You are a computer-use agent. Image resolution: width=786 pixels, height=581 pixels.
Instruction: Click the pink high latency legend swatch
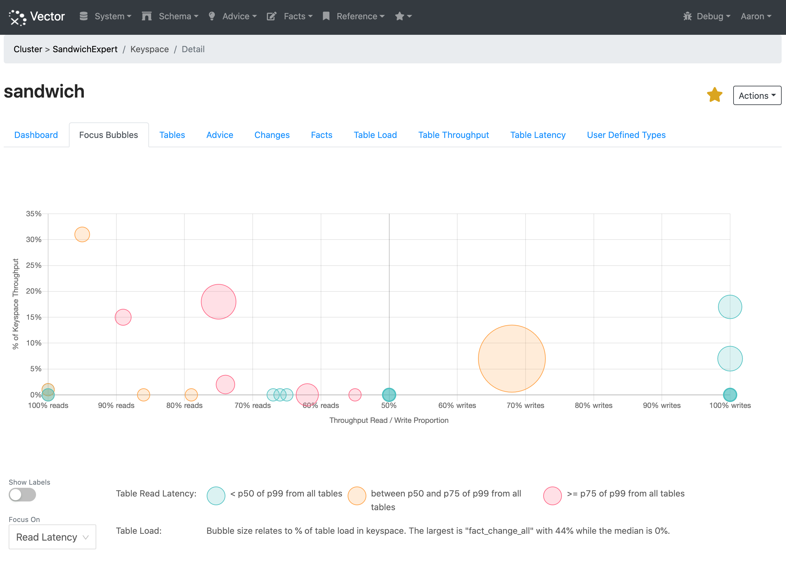pos(552,496)
